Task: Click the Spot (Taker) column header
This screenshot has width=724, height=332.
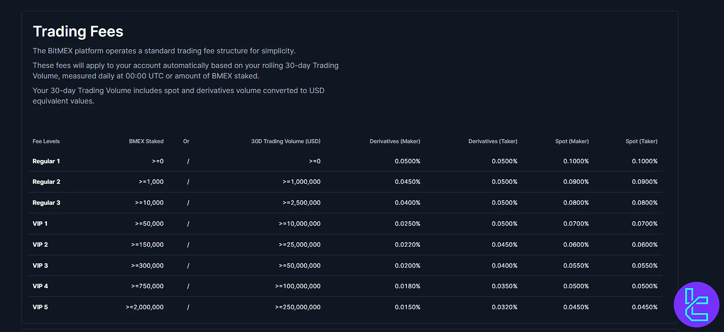Action: pyautogui.click(x=641, y=141)
